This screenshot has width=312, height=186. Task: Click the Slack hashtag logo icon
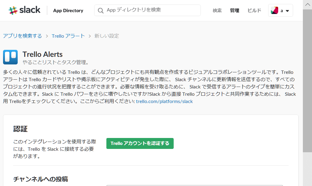(13, 10)
